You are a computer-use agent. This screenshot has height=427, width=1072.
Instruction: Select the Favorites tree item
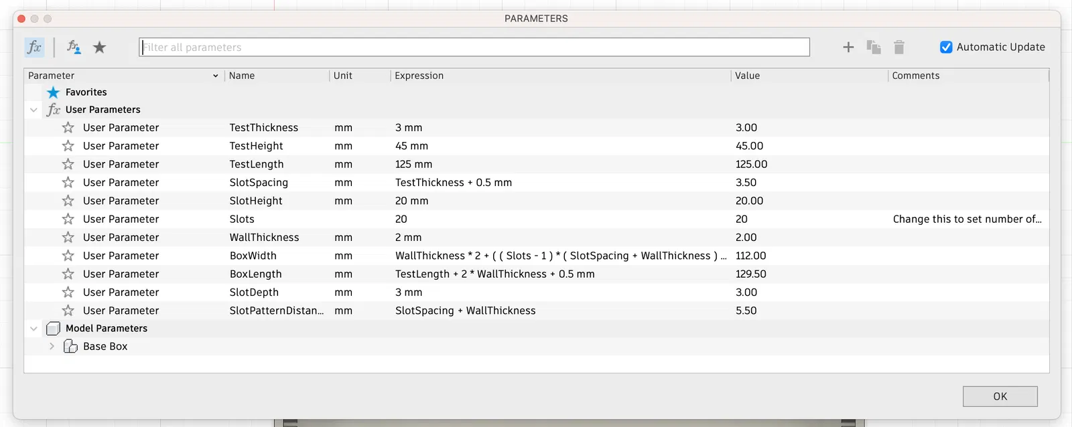[86, 92]
